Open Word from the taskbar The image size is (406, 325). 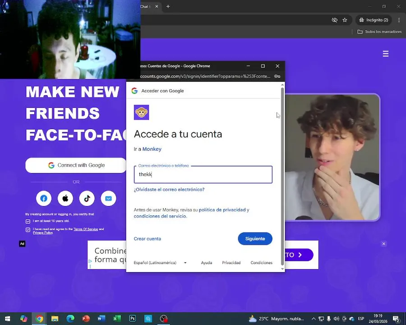click(x=101, y=319)
